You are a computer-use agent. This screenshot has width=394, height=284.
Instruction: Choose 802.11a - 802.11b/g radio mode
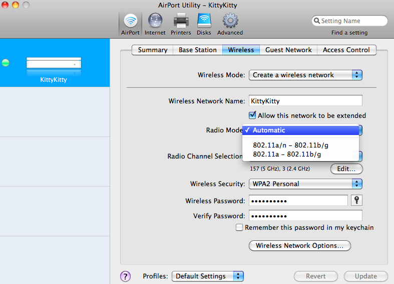coord(300,155)
